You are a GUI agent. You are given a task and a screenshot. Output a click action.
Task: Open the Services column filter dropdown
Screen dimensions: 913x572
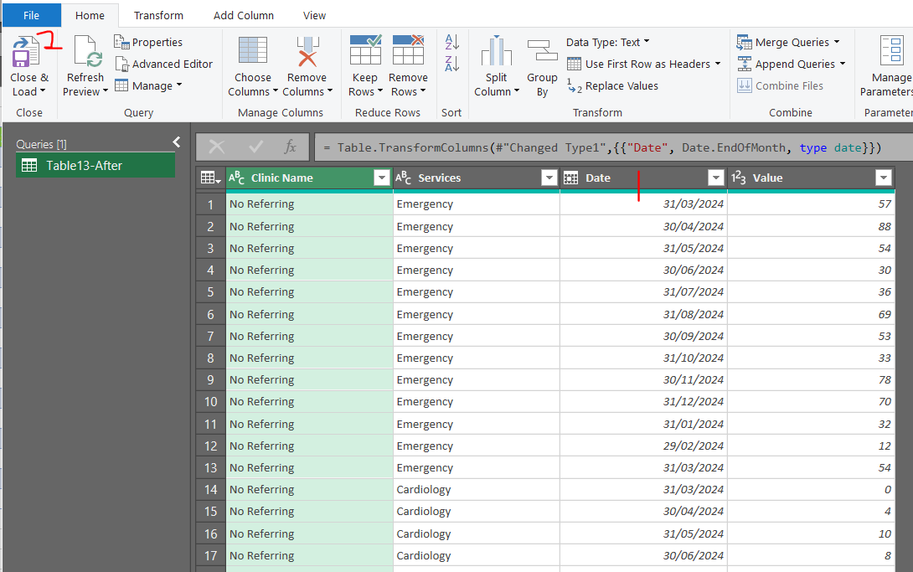549,178
